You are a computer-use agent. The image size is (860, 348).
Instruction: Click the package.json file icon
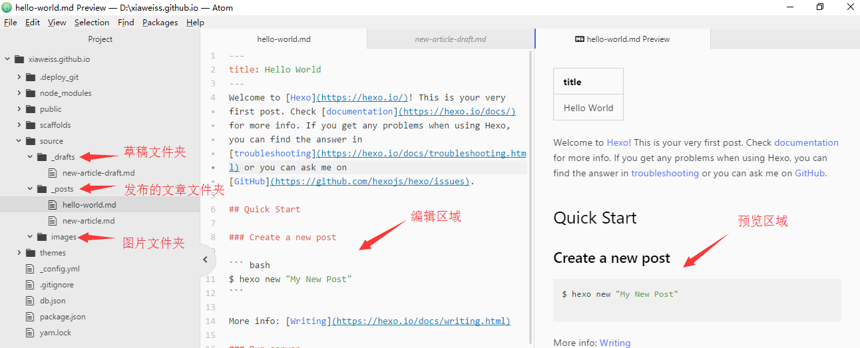29,317
